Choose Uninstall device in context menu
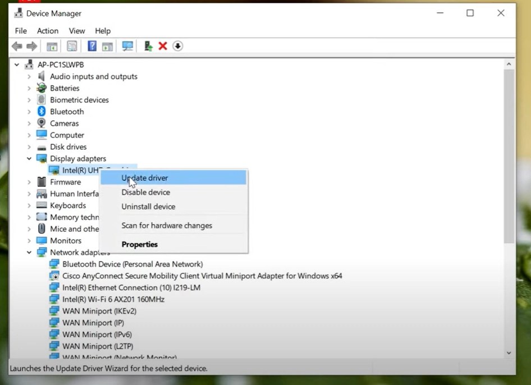The image size is (531, 385). coord(173,207)
